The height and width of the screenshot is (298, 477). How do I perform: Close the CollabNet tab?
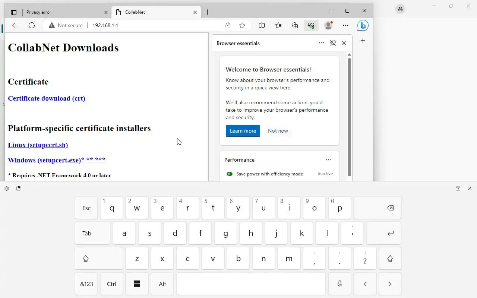(x=195, y=12)
